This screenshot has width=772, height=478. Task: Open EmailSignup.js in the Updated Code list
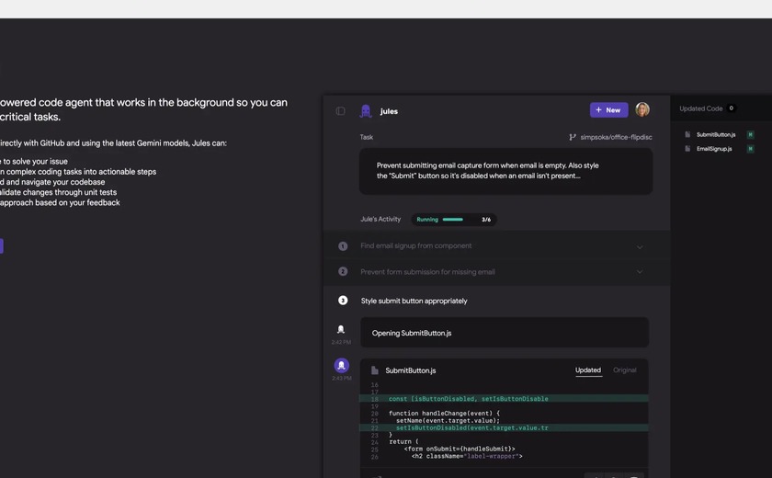[714, 149]
